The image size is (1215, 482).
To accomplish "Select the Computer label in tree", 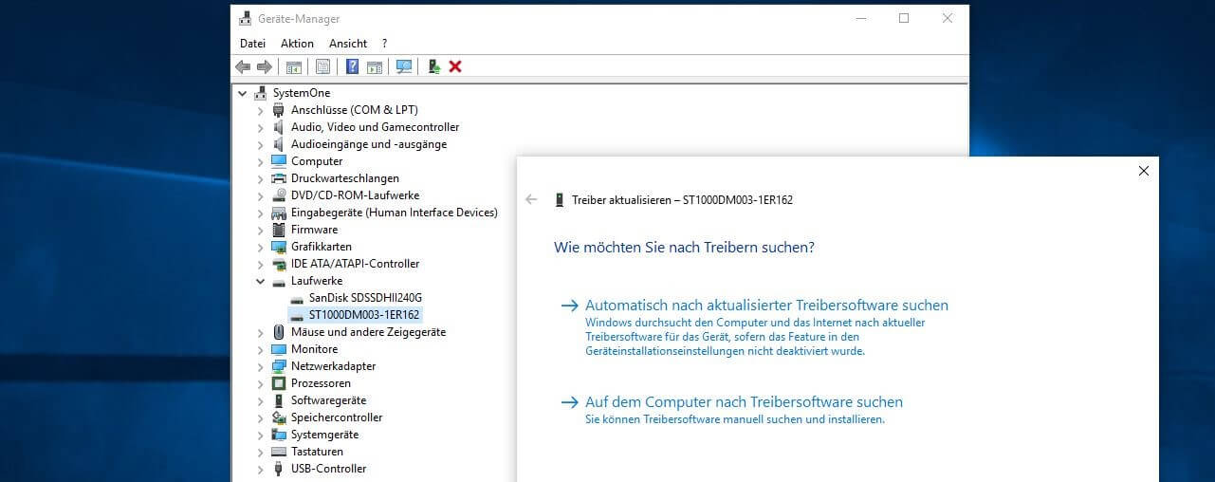I will coord(317,161).
